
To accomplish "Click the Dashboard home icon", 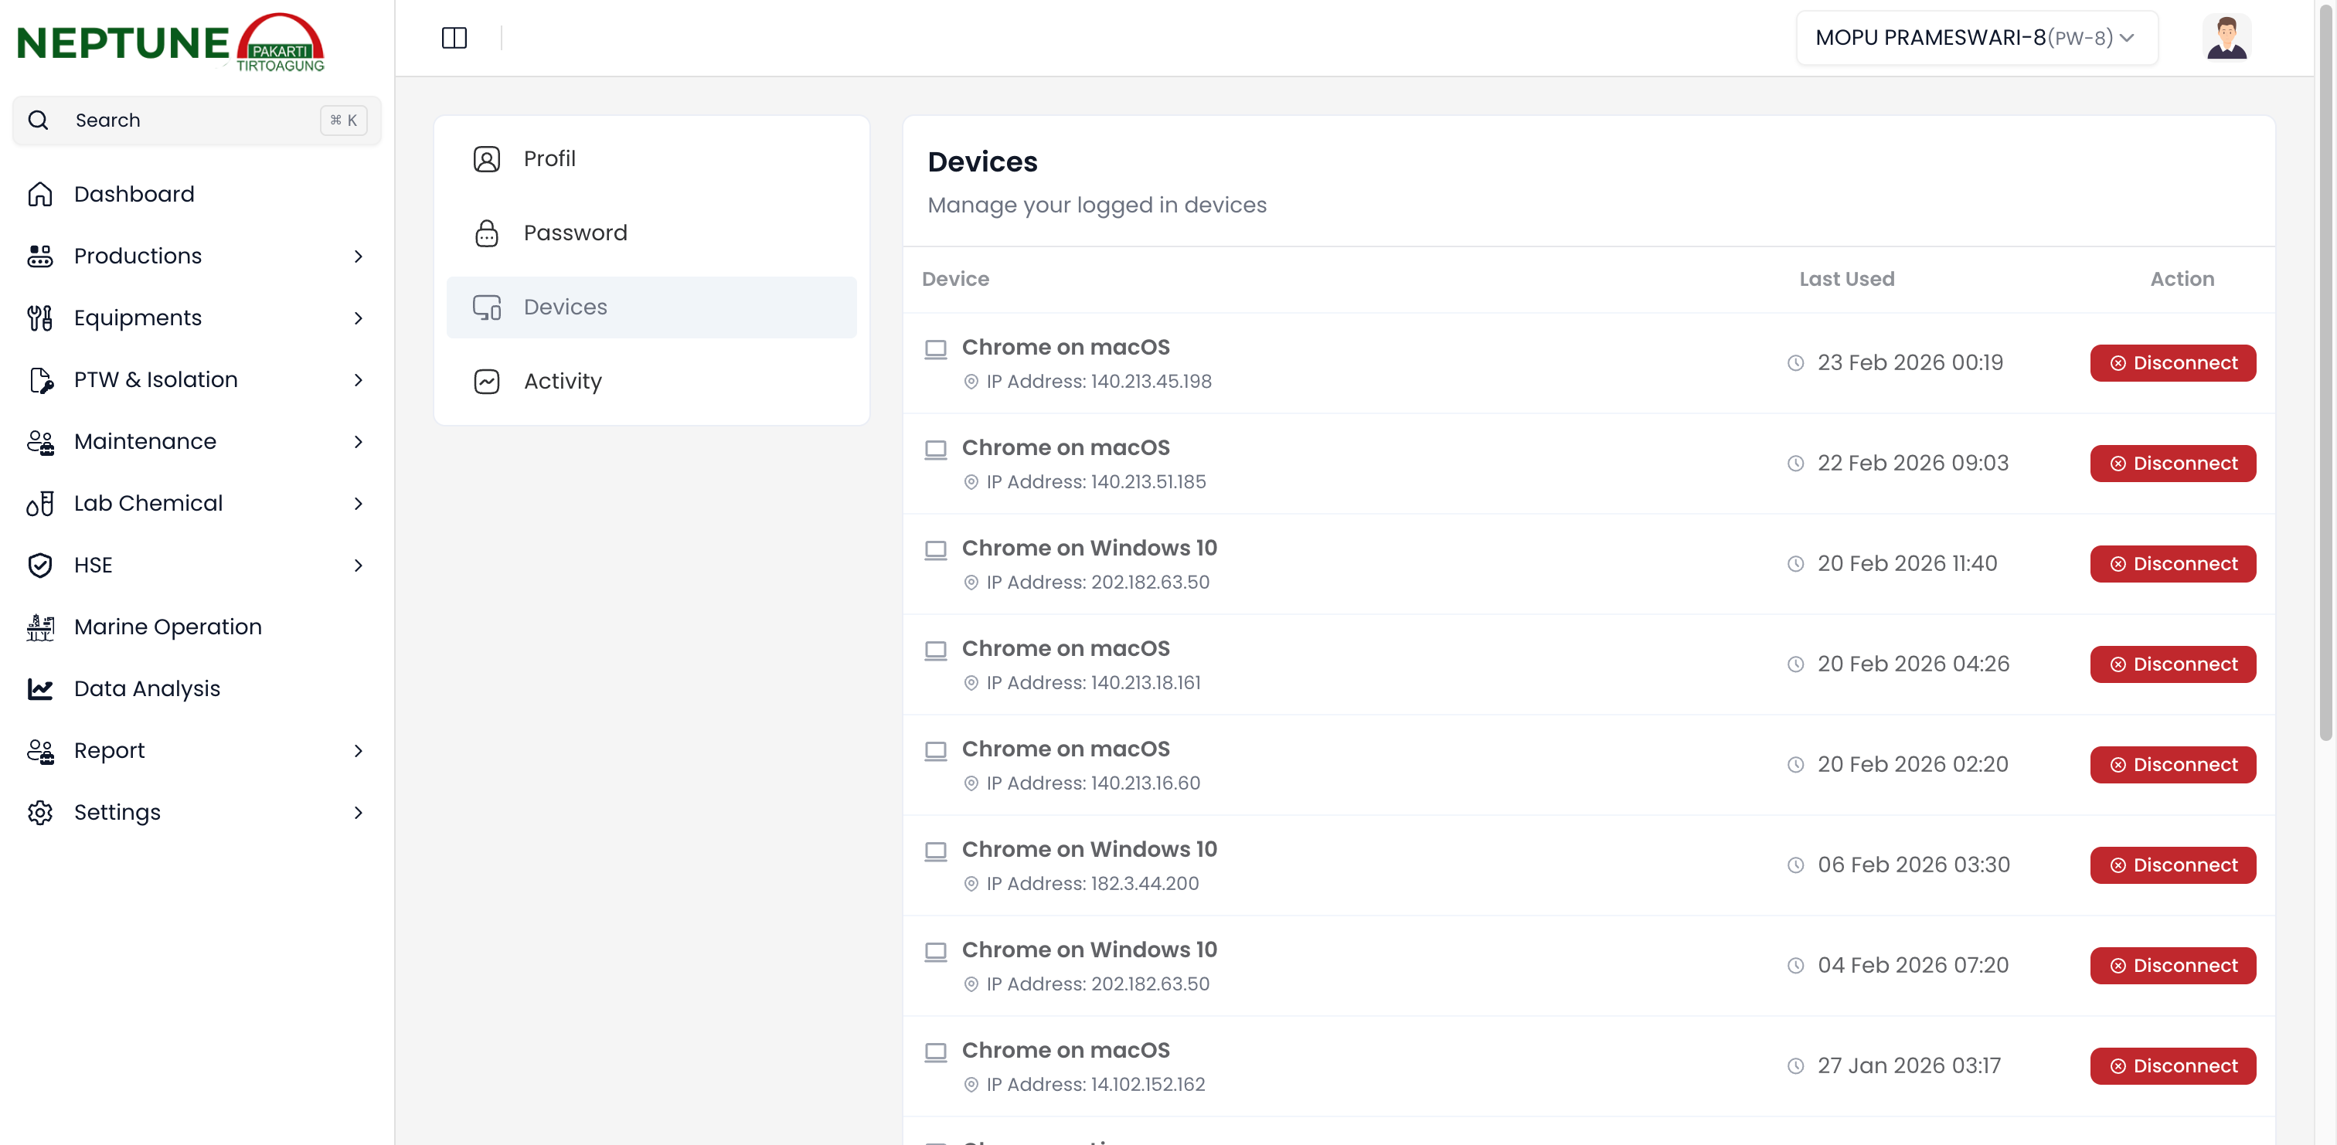I will coord(40,194).
